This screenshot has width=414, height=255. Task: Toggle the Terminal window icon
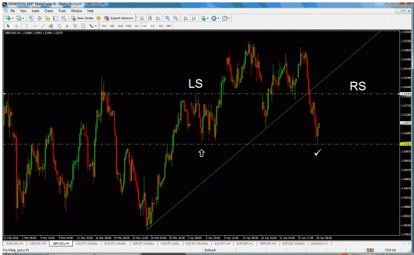(56, 18)
